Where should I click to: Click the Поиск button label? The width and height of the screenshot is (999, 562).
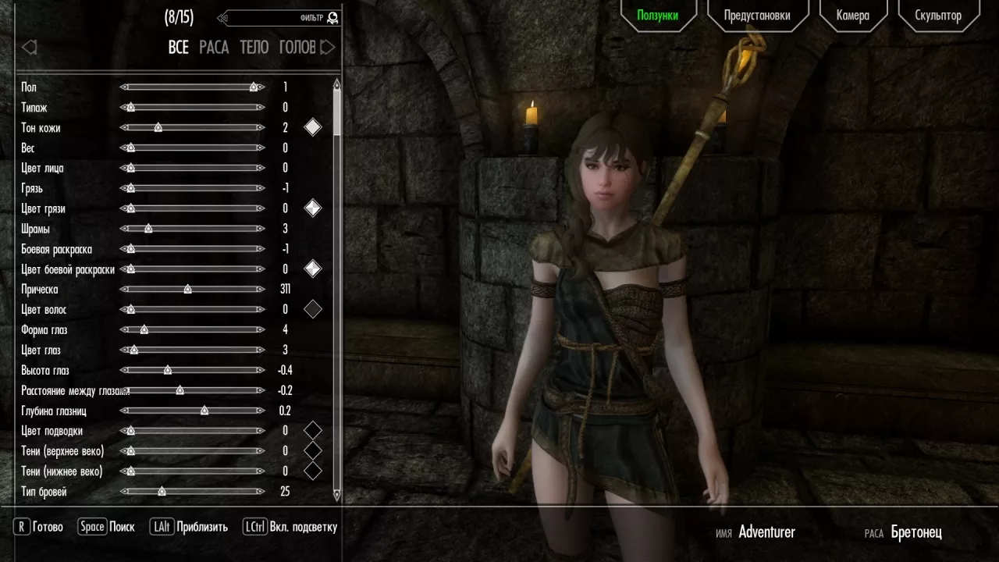[123, 527]
